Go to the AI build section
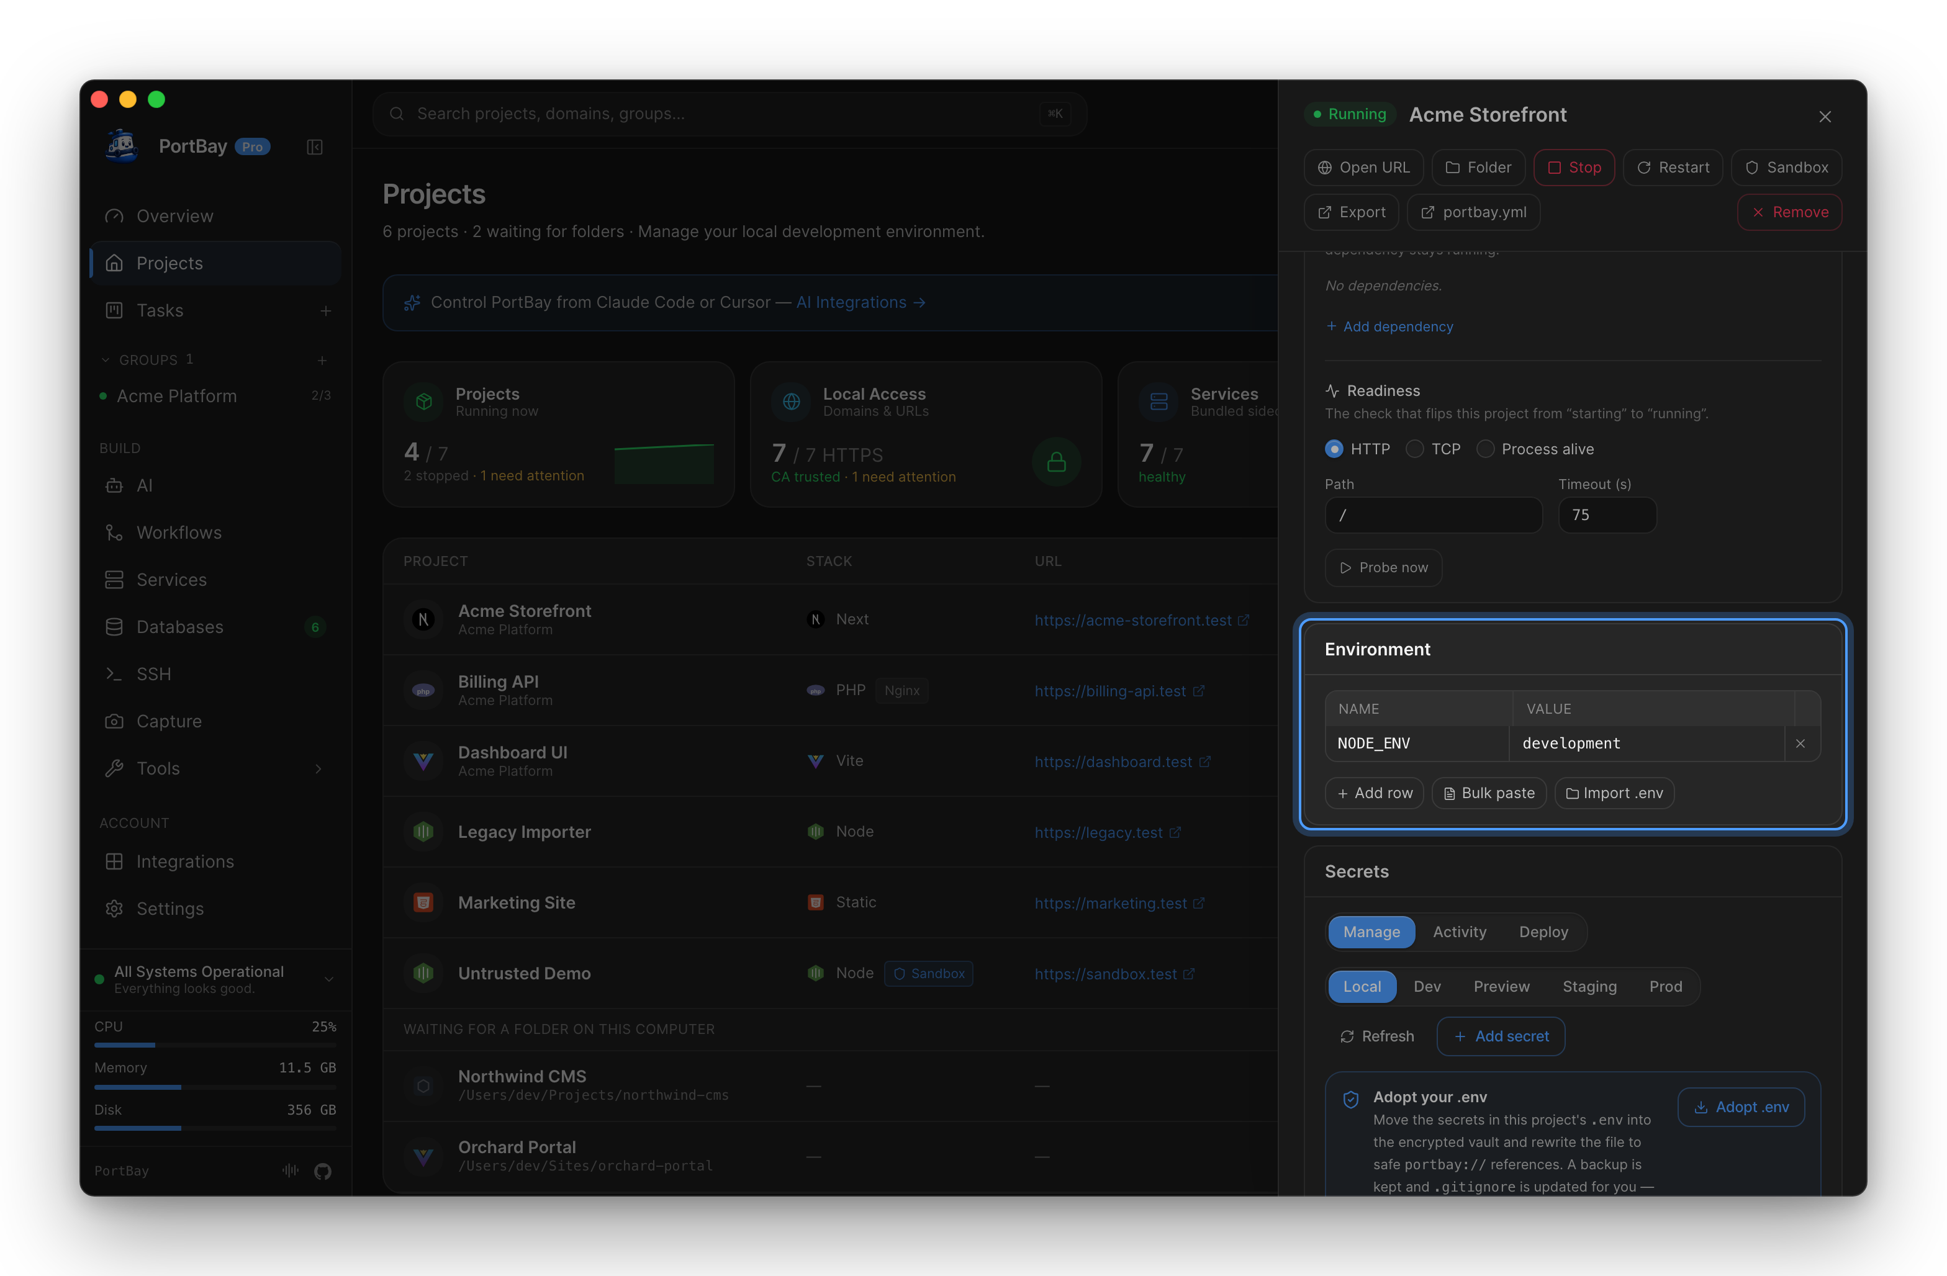The image size is (1947, 1276). click(x=215, y=485)
